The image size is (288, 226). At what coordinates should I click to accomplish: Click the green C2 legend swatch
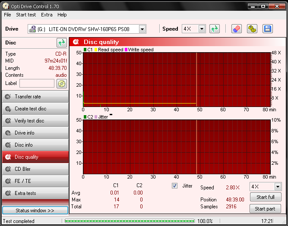point(85,117)
